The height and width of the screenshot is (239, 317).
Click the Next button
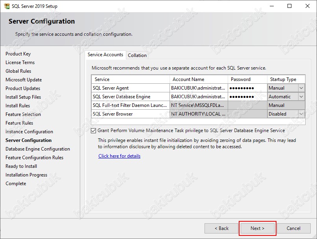[258, 228]
